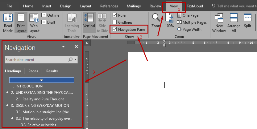The image size is (257, 129).
Task: Open the Layout ribbon tab
Action: click(85, 6)
